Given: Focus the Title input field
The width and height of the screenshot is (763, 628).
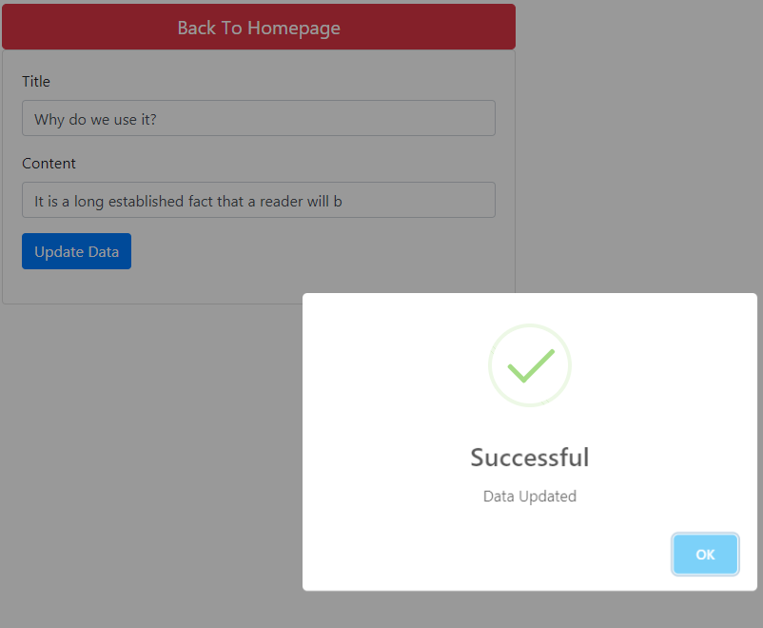Looking at the screenshot, I should click(259, 118).
